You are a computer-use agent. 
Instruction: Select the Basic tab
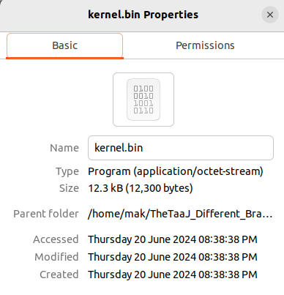[x=64, y=45]
